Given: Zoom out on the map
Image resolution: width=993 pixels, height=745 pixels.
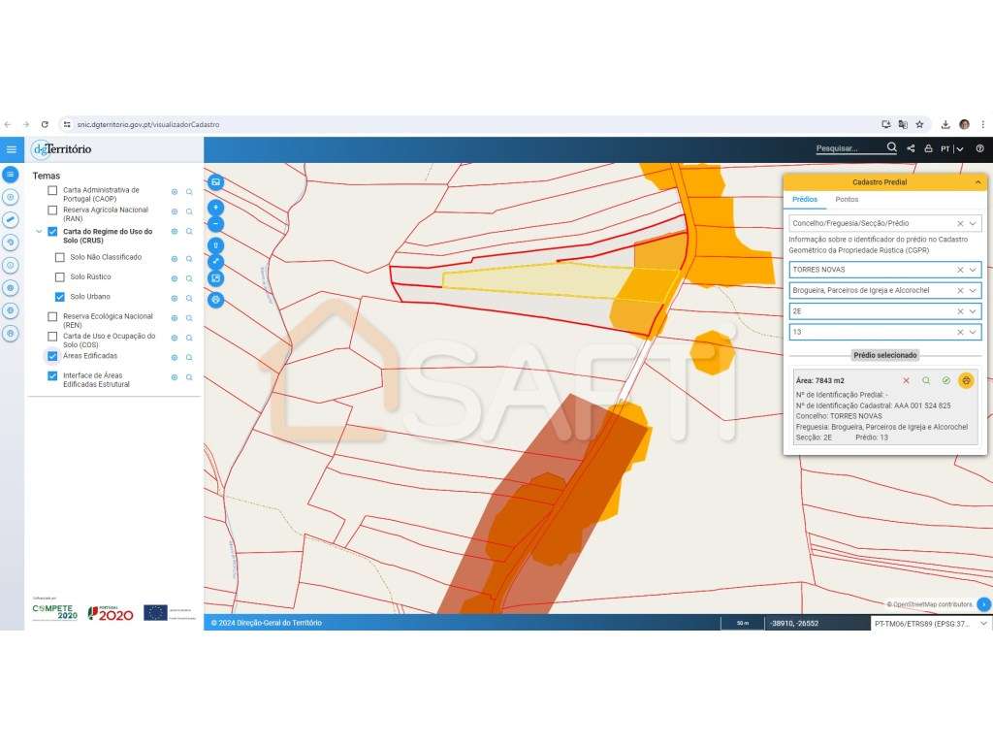Looking at the screenshot, I should (216, 224).
